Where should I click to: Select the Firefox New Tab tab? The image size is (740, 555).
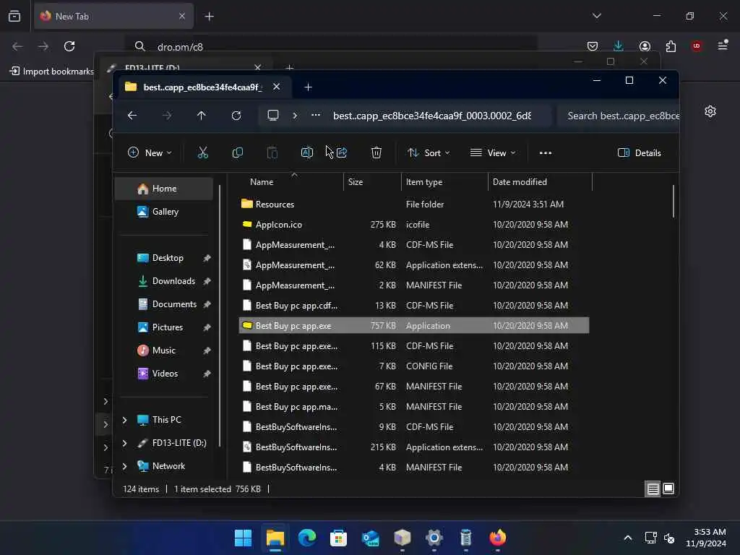pos(113,16)
